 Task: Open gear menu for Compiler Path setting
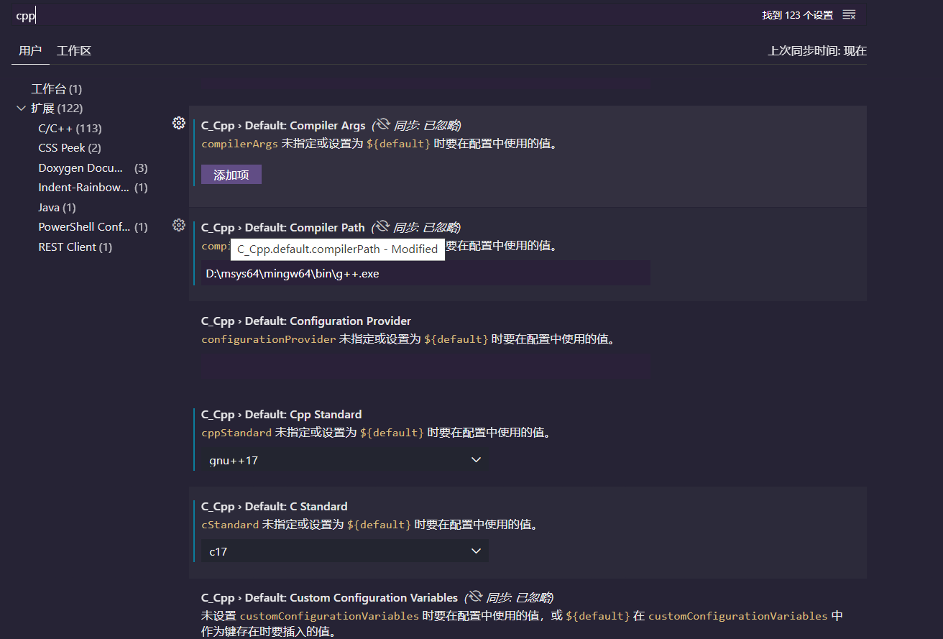[179, 225]
